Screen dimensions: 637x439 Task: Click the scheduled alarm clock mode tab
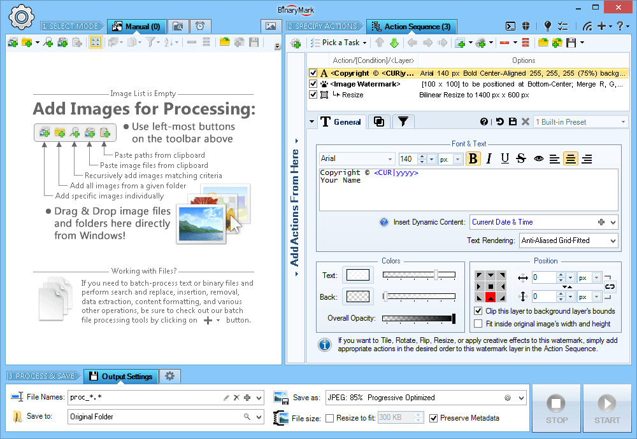click(x=200, y=26)
